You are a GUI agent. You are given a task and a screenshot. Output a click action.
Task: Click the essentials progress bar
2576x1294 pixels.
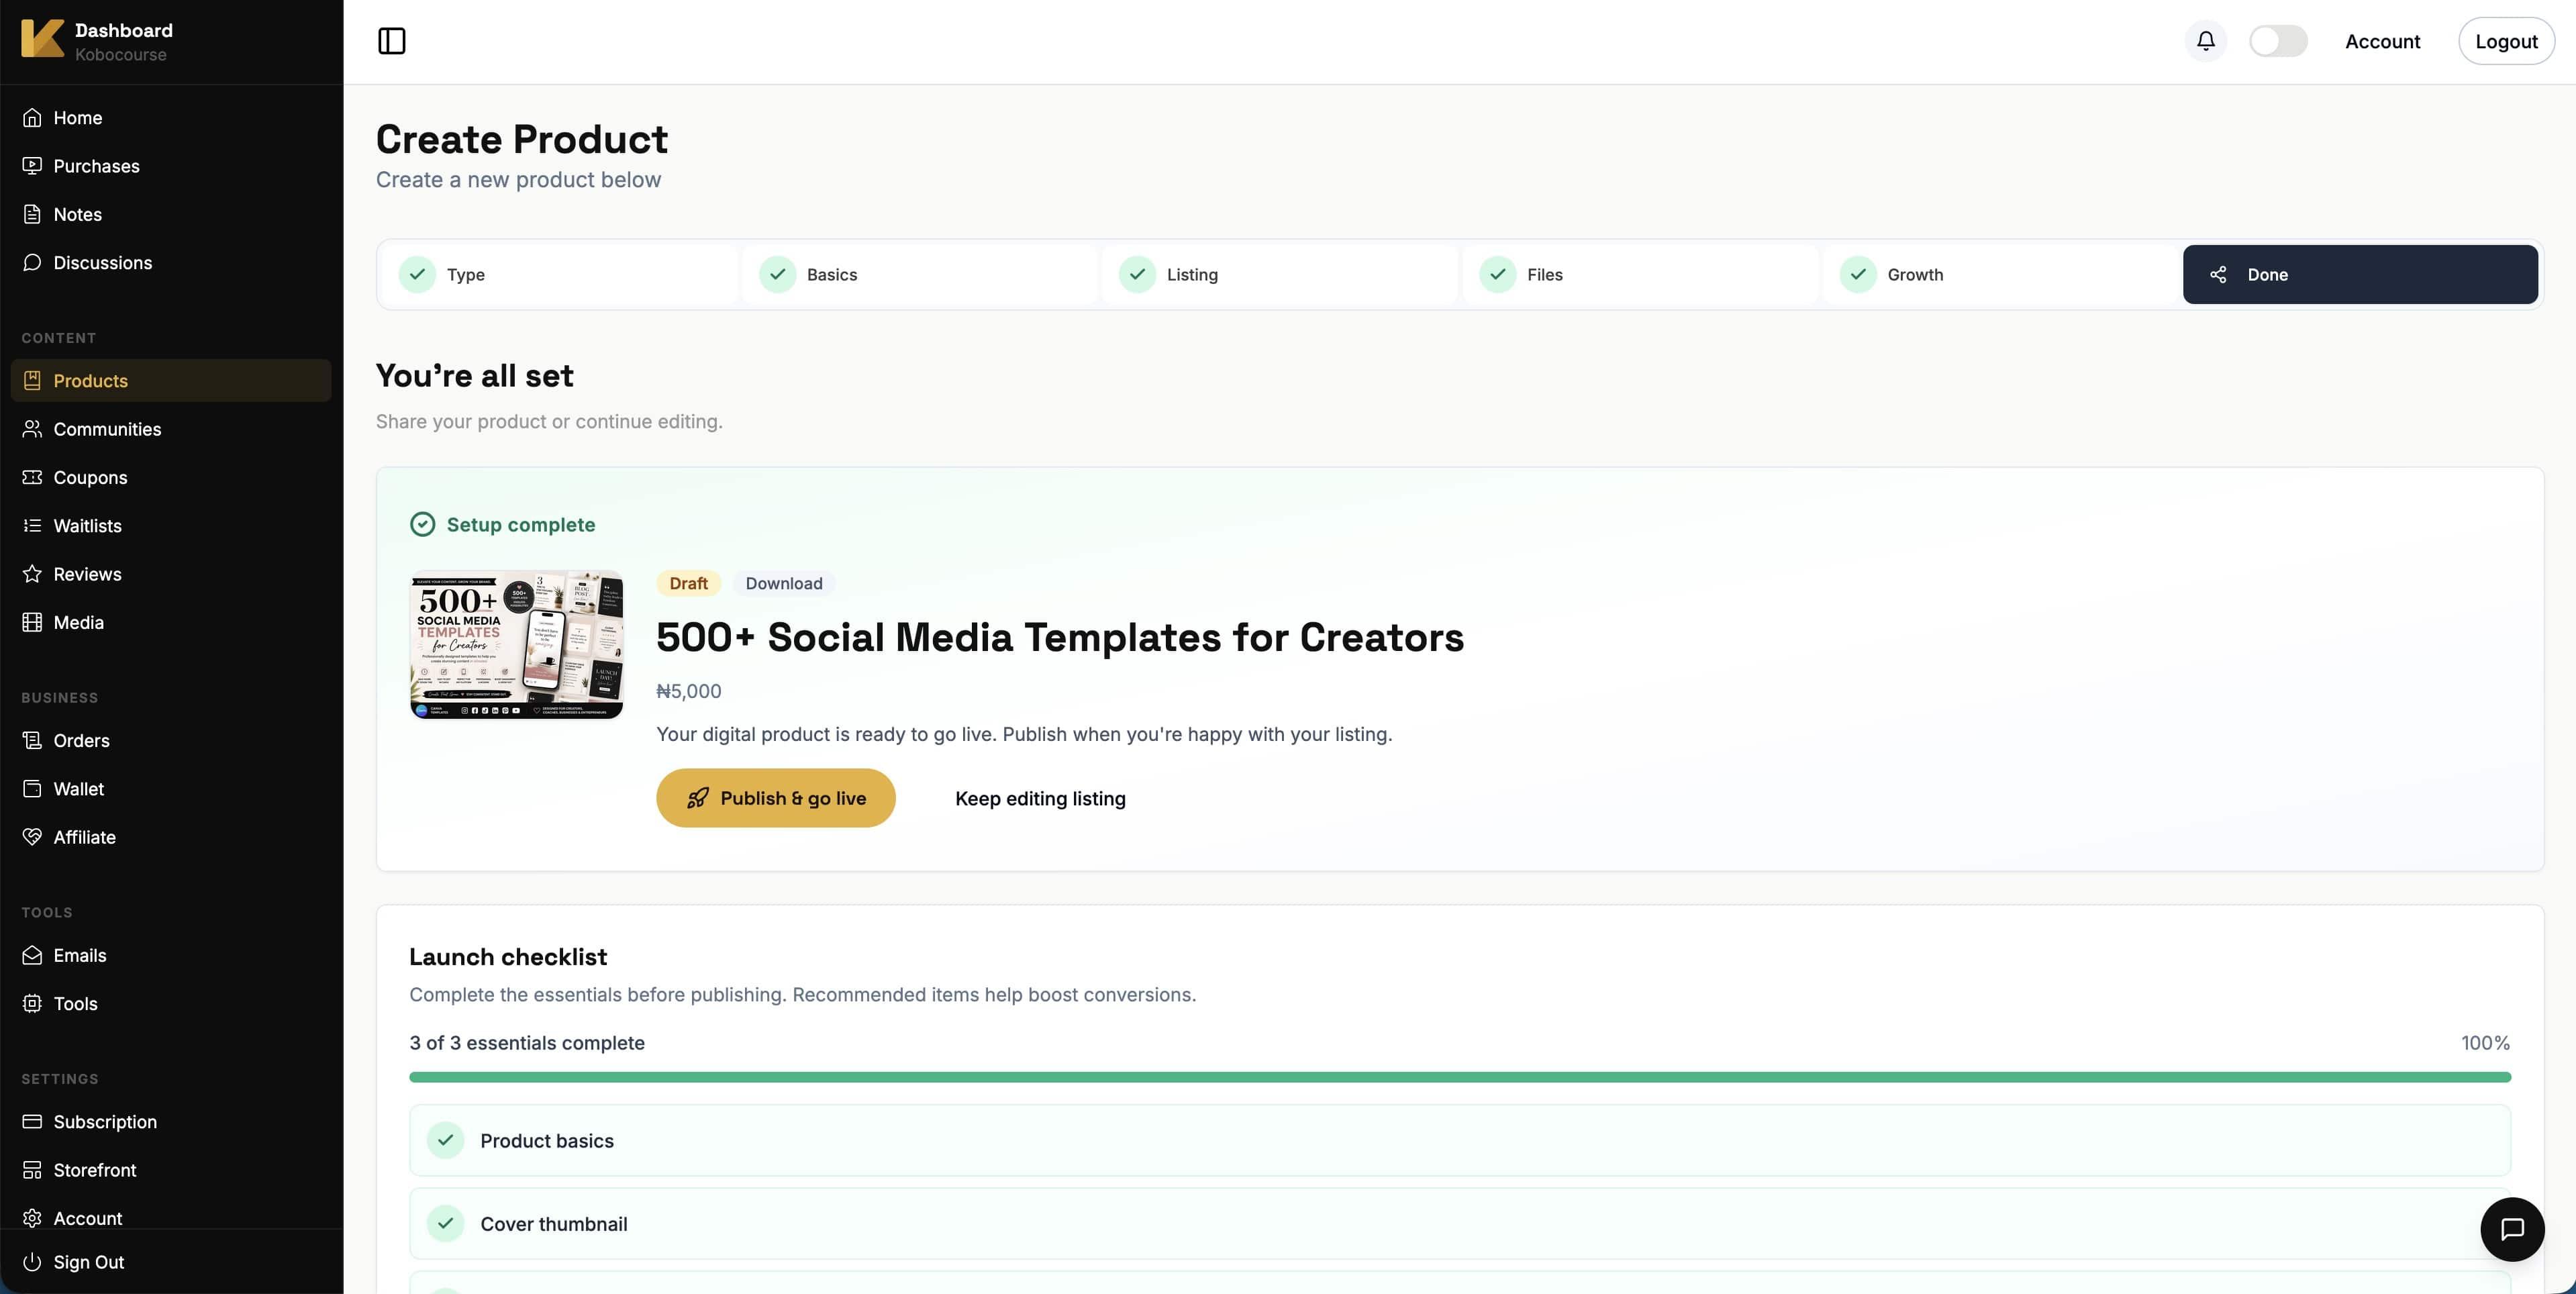tap(1460, 1077)
